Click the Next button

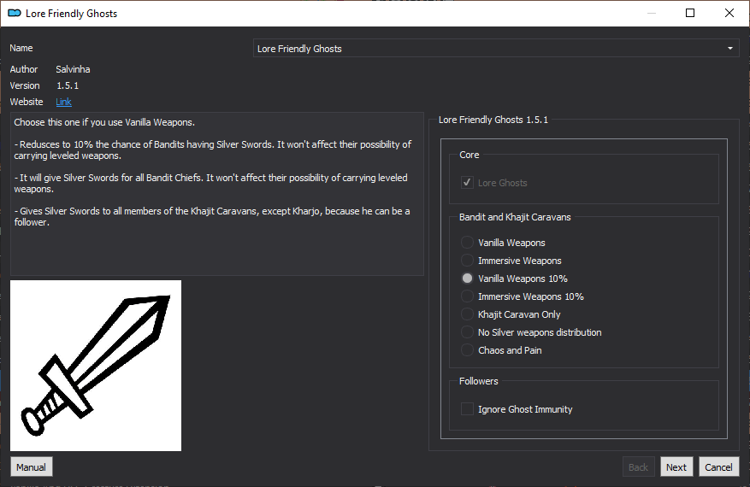coord(676,467)
